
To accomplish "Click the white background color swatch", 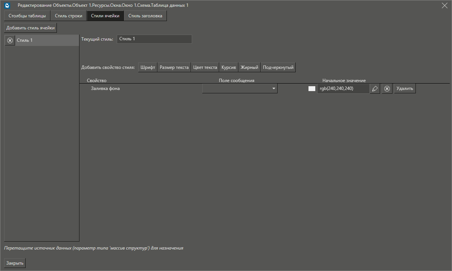I will [311, 88].
